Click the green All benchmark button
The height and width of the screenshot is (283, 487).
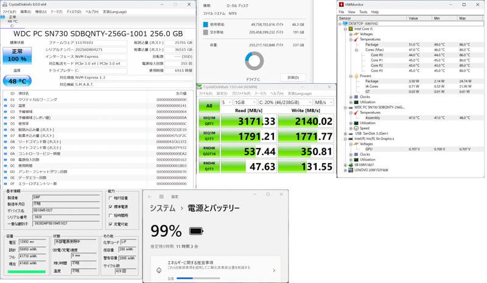pyautogui.click(x=209, y=106)
